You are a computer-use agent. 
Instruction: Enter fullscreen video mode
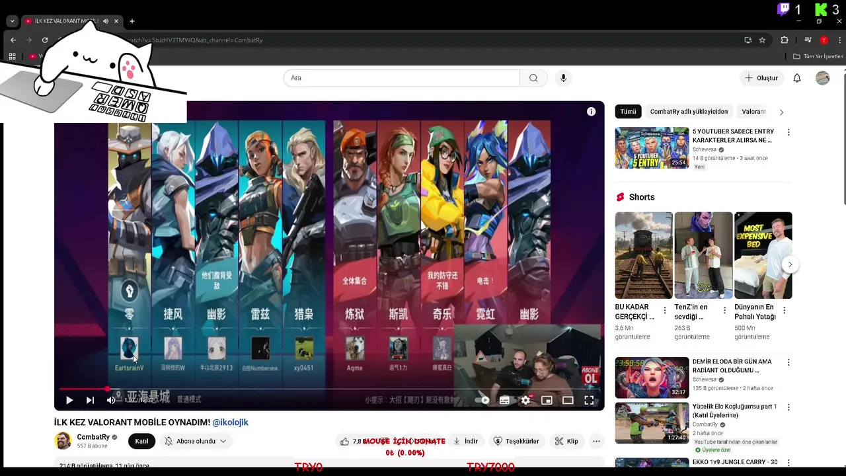point(589,400)
